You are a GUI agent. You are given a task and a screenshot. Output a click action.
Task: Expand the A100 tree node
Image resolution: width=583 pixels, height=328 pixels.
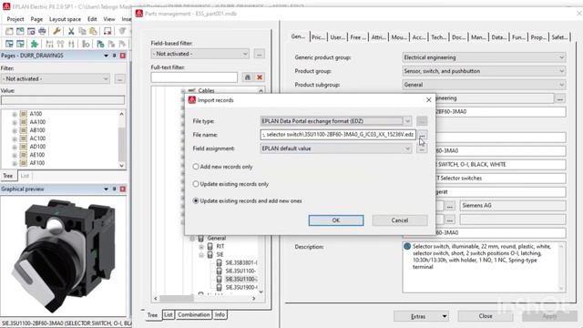(x=15, y=114)
